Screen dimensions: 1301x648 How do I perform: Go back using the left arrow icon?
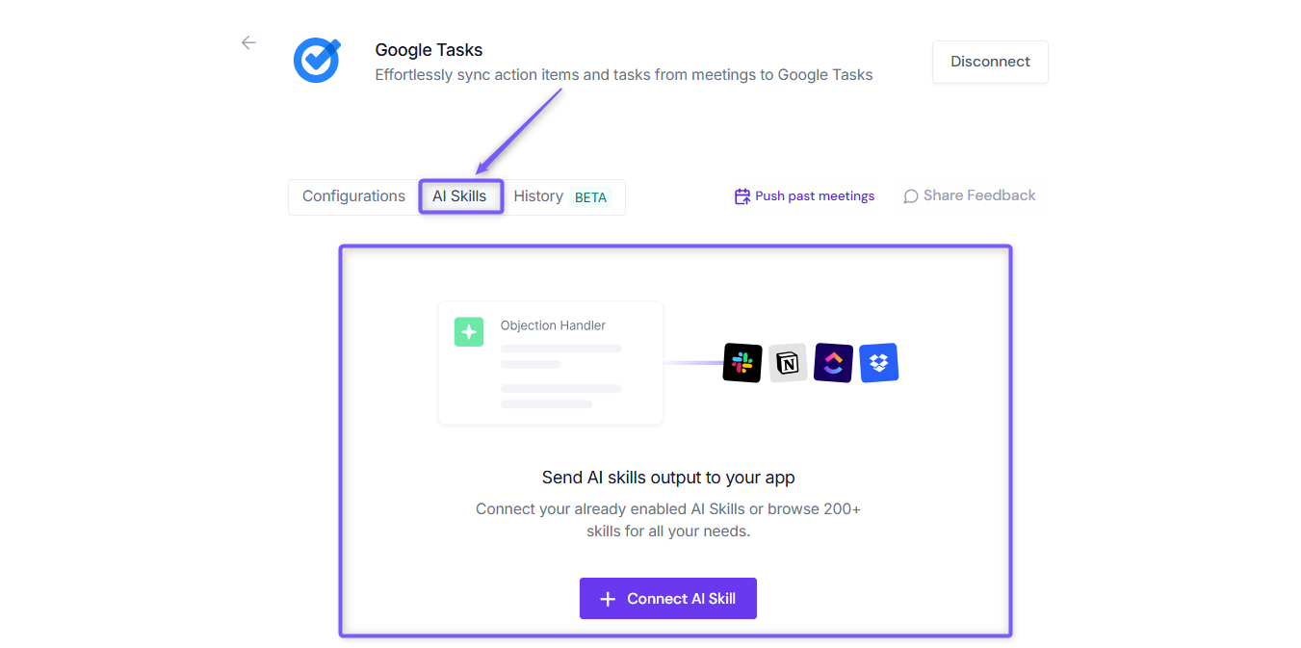(248, 42)
